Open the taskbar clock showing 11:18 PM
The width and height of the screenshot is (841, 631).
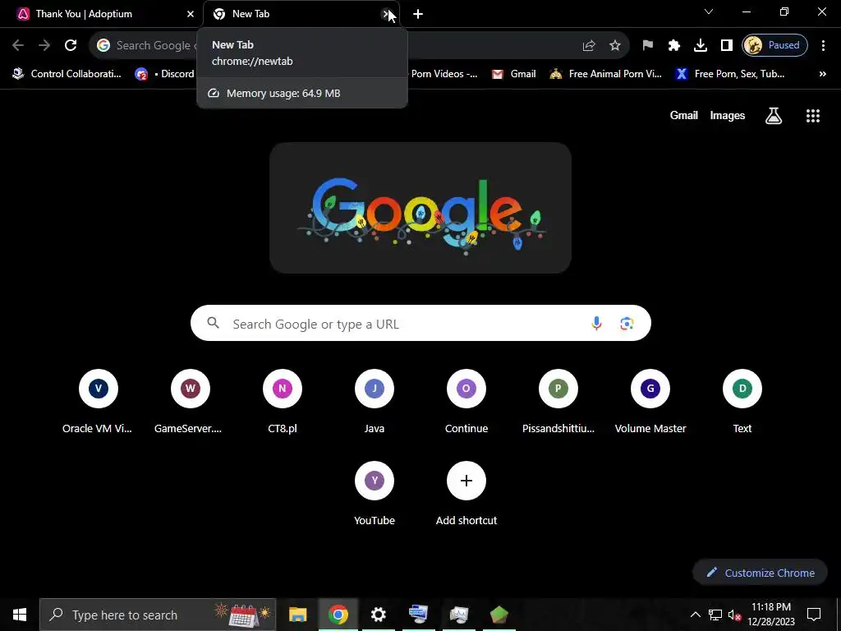(x=771, y=615)
